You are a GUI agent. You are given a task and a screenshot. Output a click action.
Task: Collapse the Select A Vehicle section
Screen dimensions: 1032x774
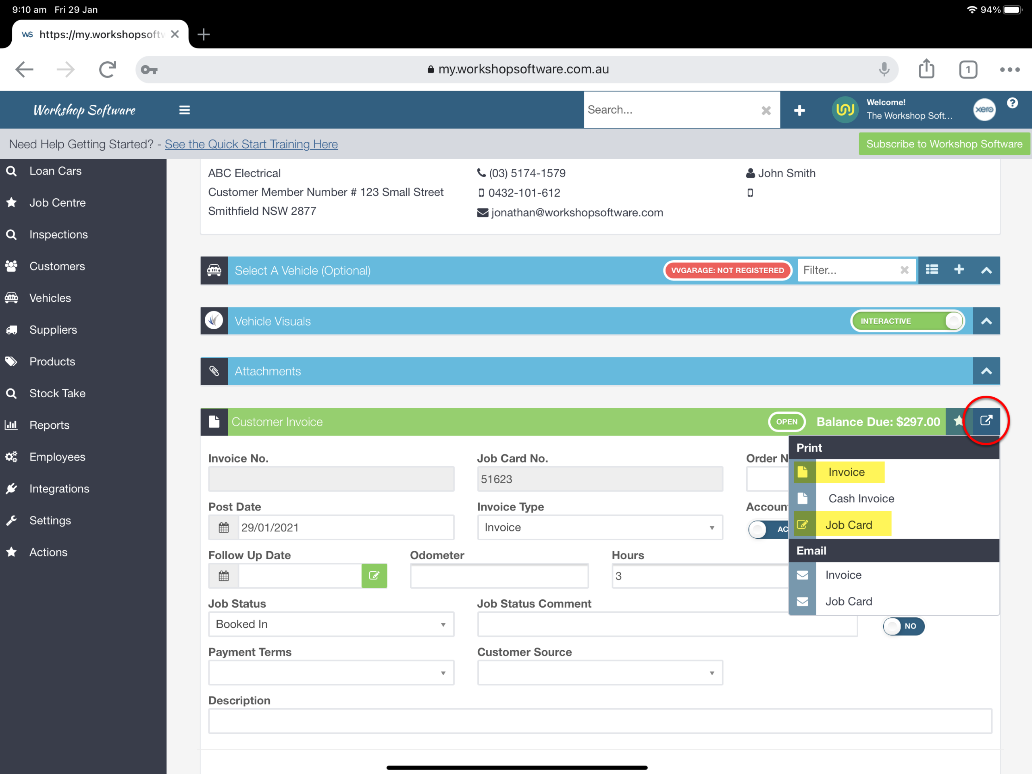[x=986, y=270]
